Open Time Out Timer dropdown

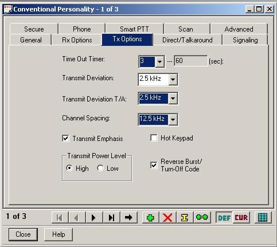pyautogui.click(x=159, y=61)
